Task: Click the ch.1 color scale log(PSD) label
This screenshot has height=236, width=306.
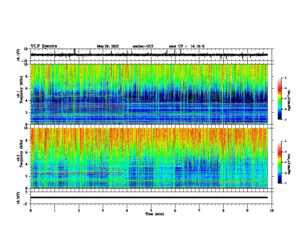Action: pos(289,100)
